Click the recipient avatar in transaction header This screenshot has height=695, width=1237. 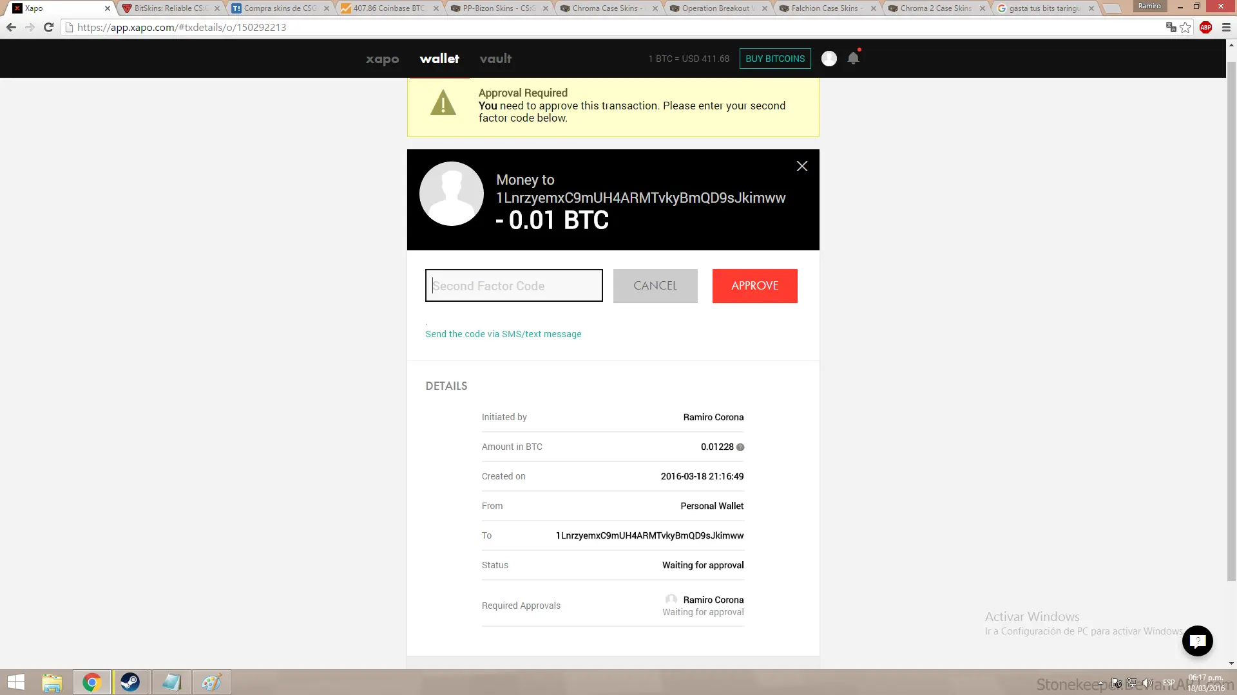coord(451,194)
